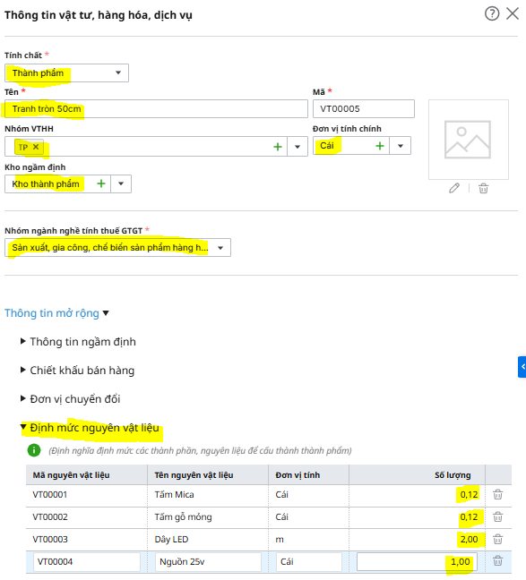Add new Nhóm VTHH with green plus
Image resolution: width=526 pixels, height=580 pixels.
278,147
